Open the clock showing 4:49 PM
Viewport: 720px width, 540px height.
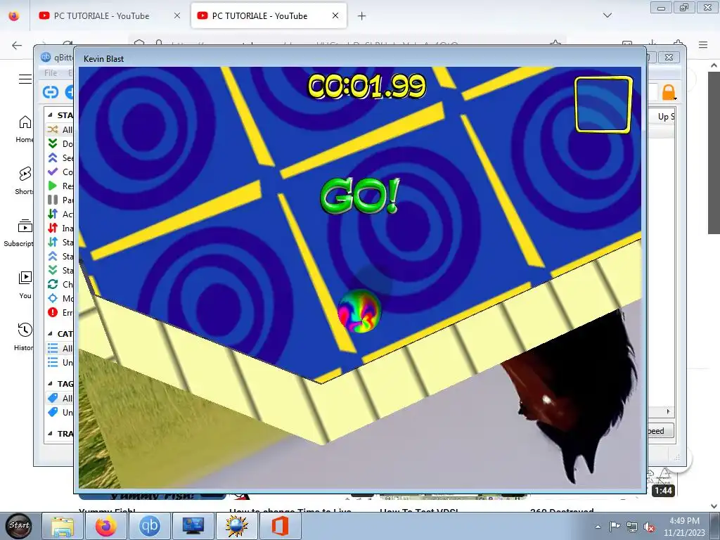(x=684, y=526)
